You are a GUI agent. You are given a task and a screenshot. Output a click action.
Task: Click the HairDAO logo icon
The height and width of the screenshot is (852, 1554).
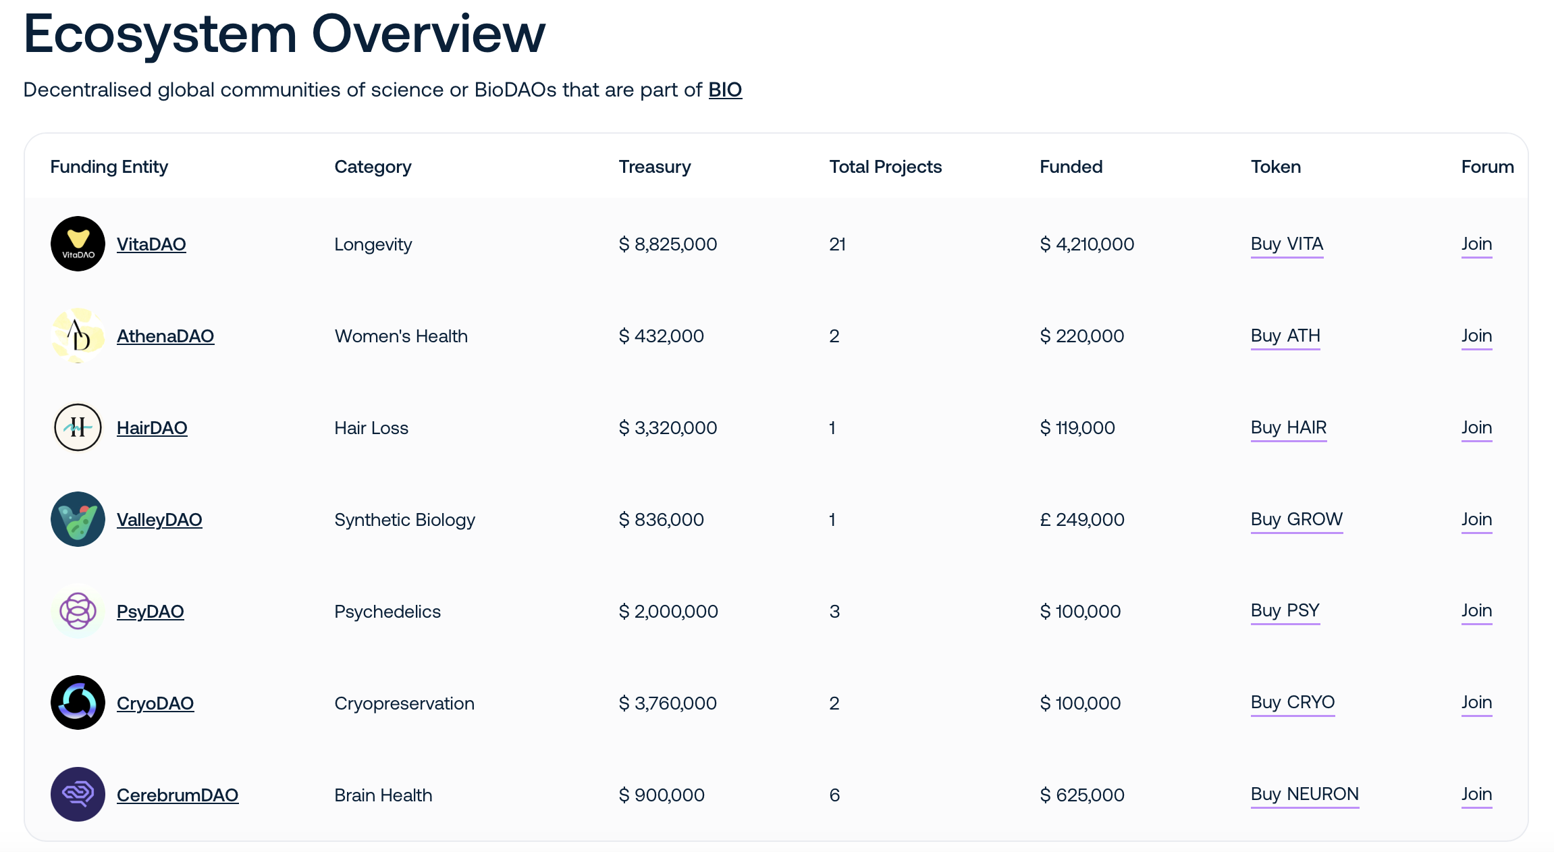pyautogui.click(x=78, y=427)
